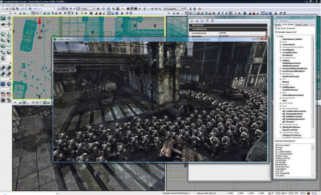This screenshot has height=195, width=321.
Task: Toggle "Placeable Classes Only?" checkbox
Action: 276,32
